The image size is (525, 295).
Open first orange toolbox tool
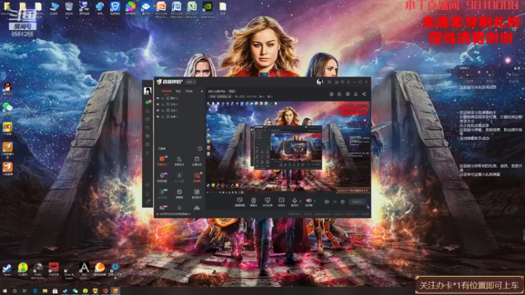point(162,161)
